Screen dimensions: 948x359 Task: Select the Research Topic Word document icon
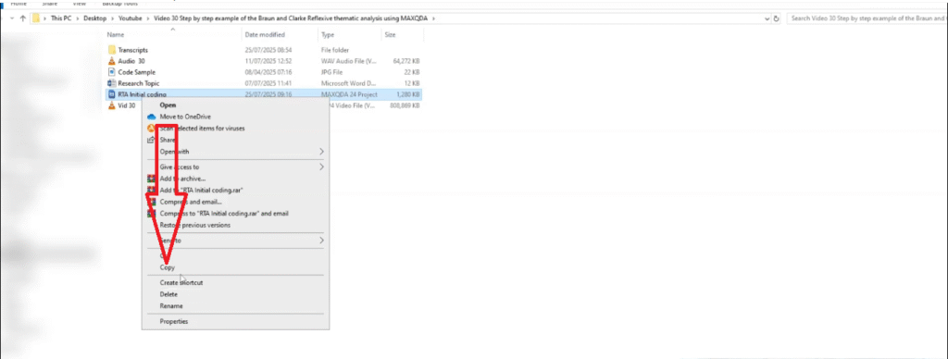111,82
